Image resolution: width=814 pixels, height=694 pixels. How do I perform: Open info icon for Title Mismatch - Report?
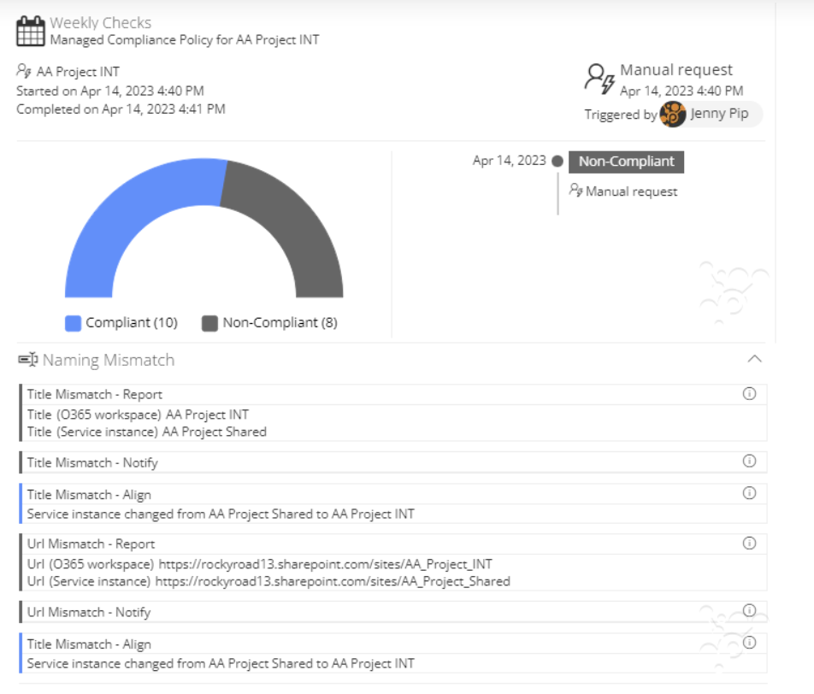pos(749,393)
